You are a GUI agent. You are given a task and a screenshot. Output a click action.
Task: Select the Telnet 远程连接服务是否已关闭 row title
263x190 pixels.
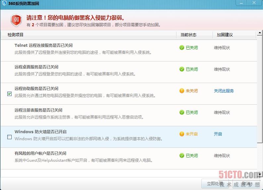(x=44, y=46)
